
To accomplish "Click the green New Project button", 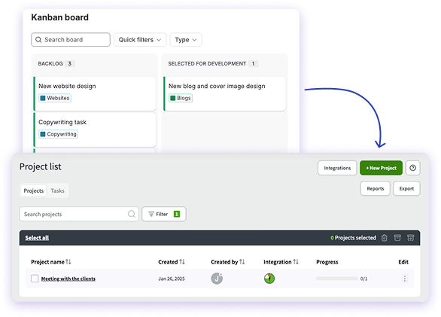I will (x=381, y=168).
